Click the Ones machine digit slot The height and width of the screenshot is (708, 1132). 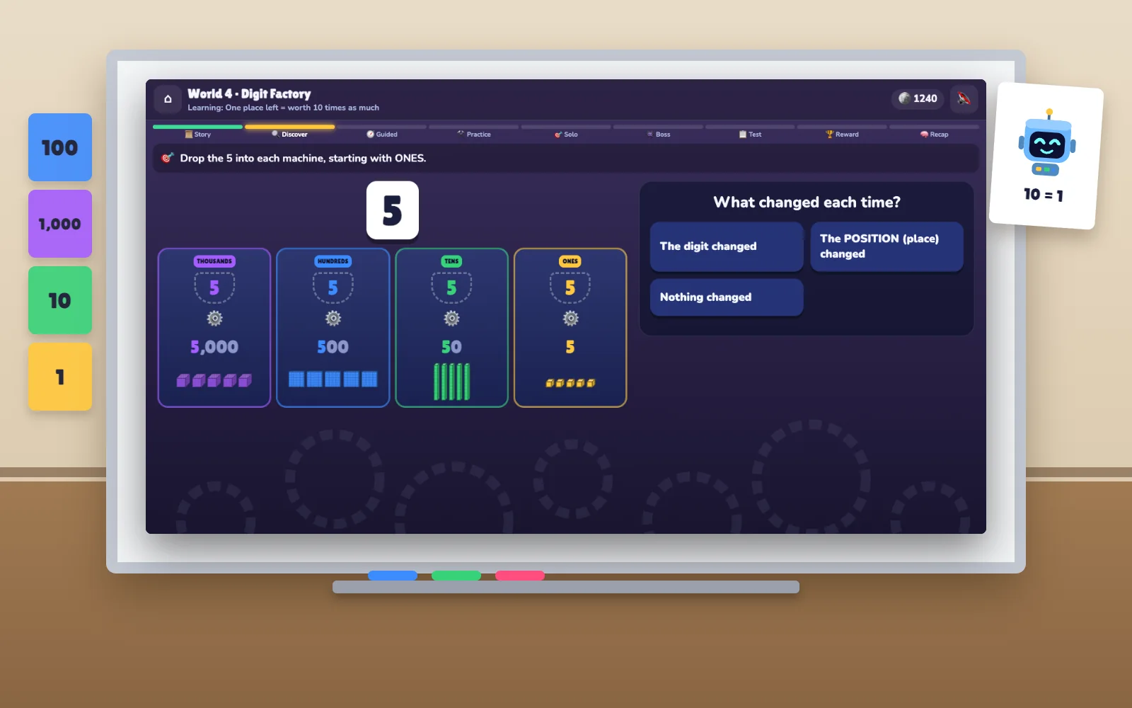[x=570, y=287]
